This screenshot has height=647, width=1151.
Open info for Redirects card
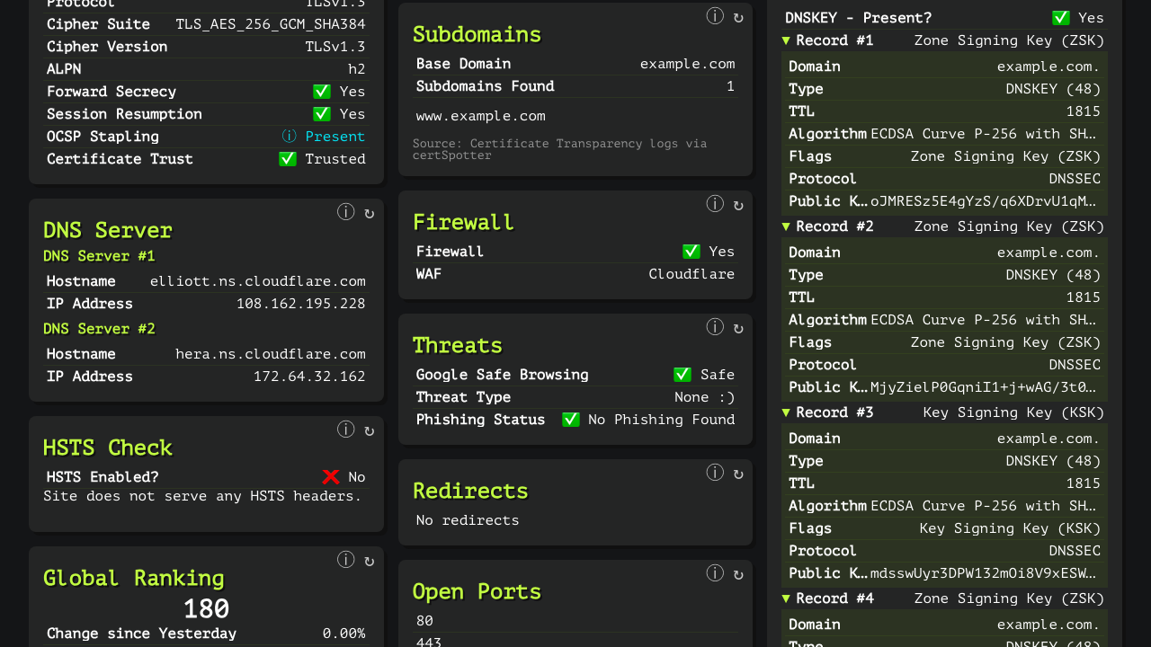pyautogui.click(x=715, y=473)
